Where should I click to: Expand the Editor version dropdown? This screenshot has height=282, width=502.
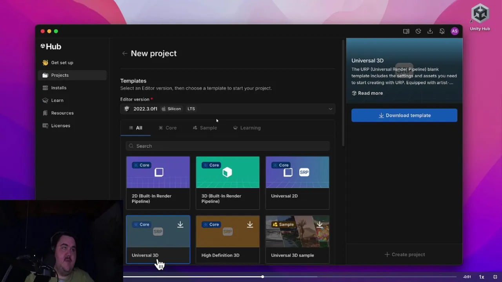pyautogui.click(x=227, y=109)
